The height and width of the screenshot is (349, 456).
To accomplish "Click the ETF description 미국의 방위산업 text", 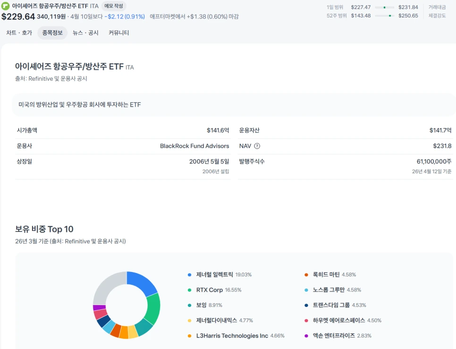I will coord(79,105).
